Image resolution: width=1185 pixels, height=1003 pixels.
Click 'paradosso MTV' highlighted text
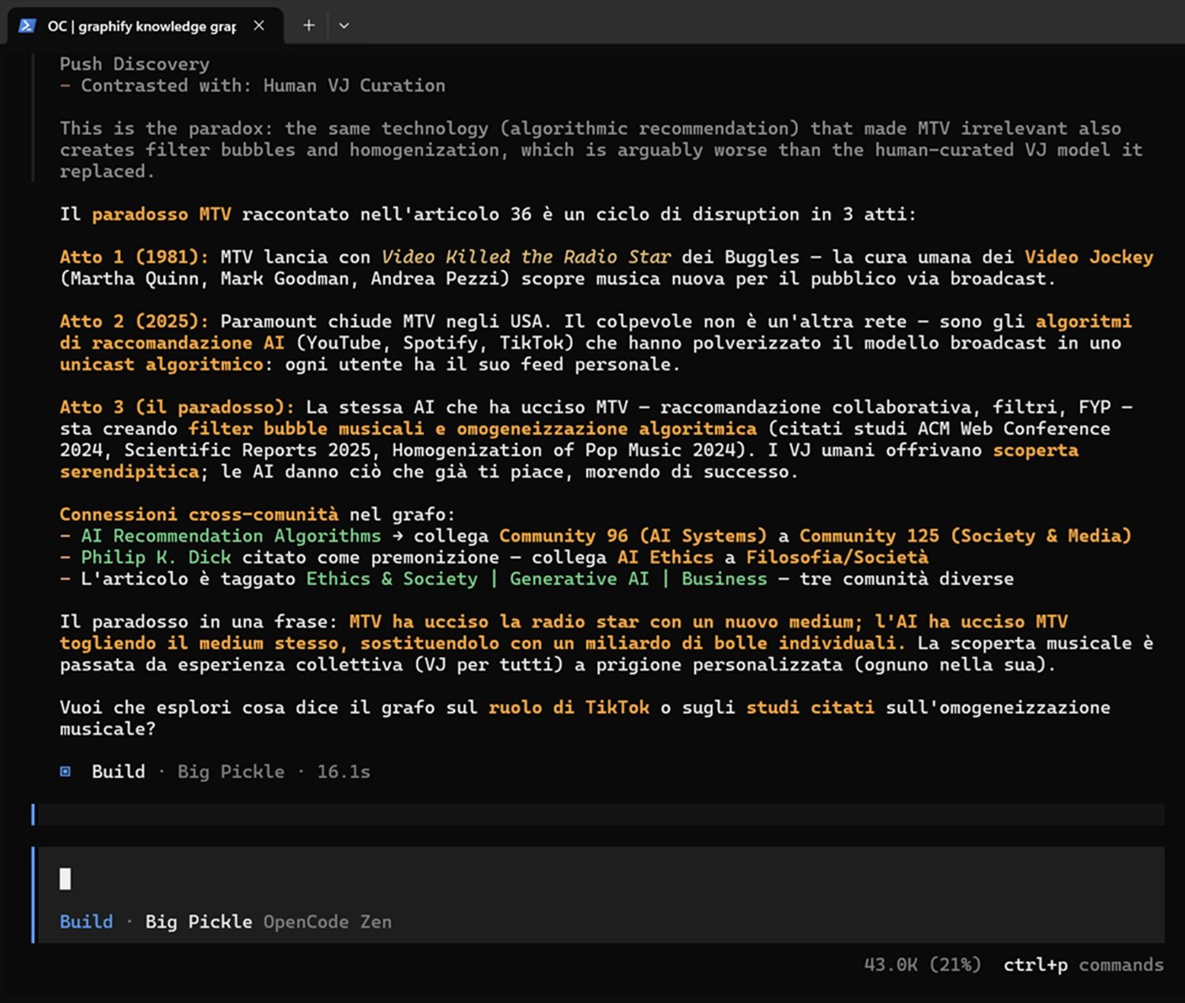point(161,214)
